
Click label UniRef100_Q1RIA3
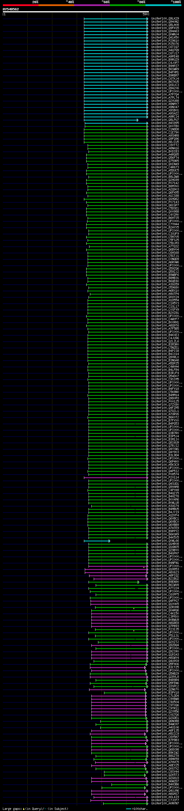tap(165, 654)
